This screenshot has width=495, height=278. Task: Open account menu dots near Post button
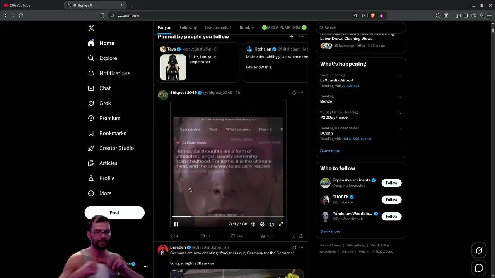click(146, 266)
